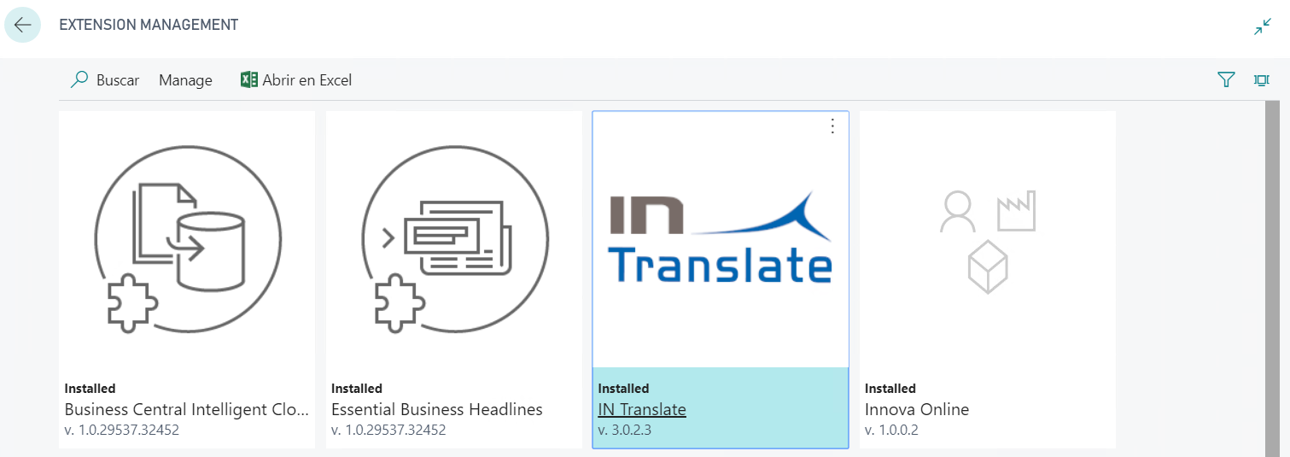Viewport: 1290px width, 457px height.
Task: Click the Buscar magnifier icon
Action: pos(79,80)
